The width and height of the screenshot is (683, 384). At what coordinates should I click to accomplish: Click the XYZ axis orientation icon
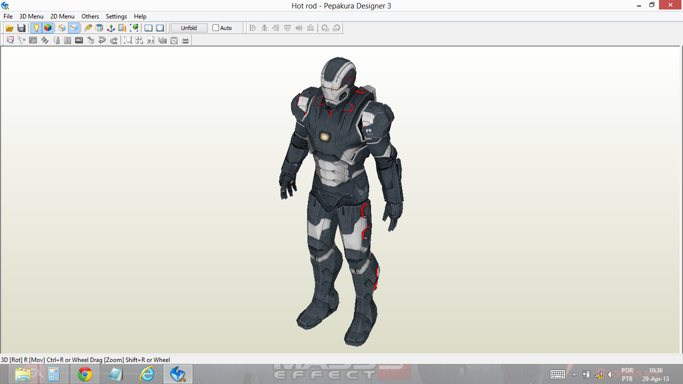click(111, 28)
